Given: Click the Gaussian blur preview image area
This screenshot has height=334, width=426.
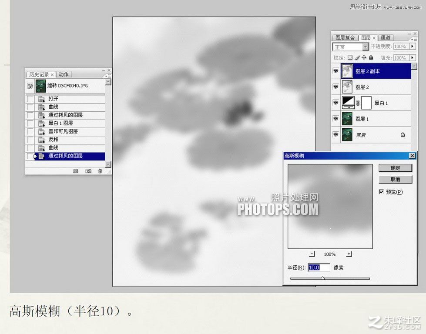Looking at the screenshot, I should 330,207.
